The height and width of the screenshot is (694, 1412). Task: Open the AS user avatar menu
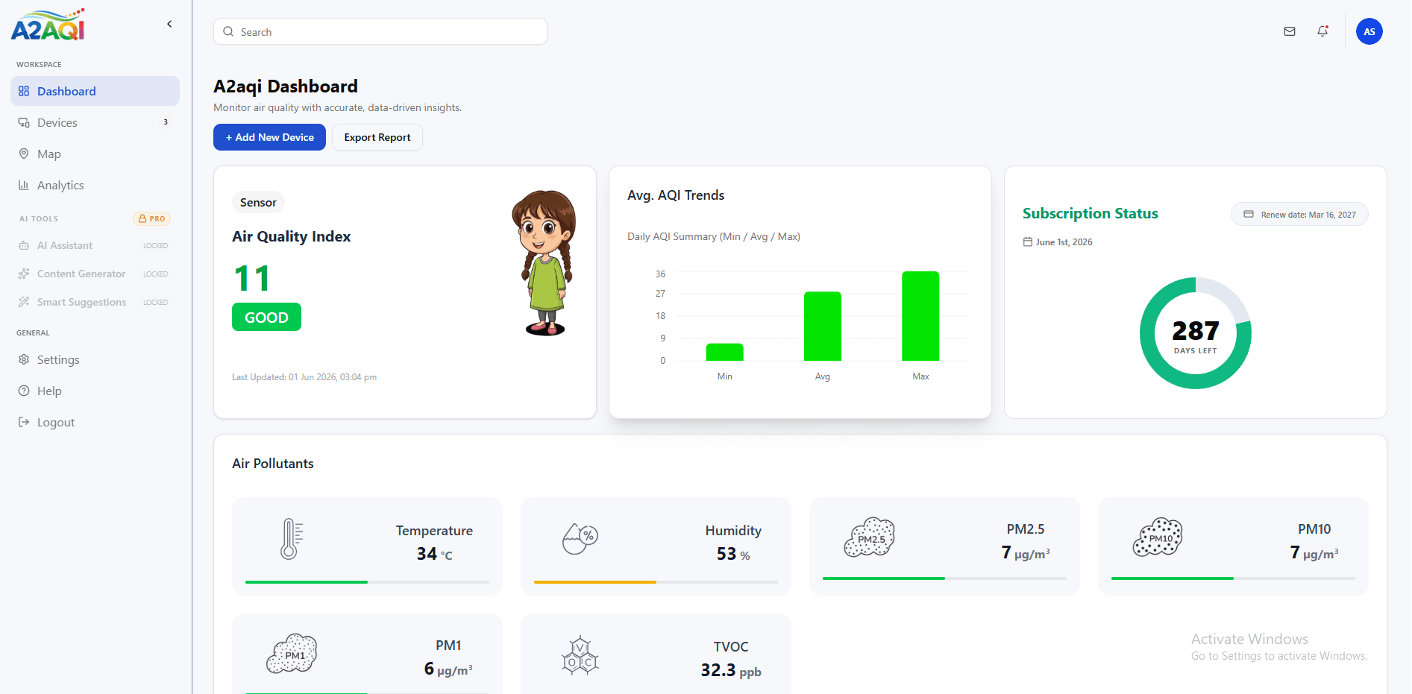1369,31
